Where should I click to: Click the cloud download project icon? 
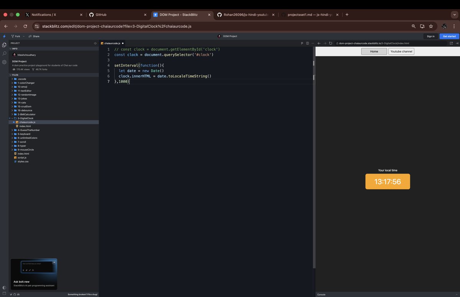(x=95, y=43)
